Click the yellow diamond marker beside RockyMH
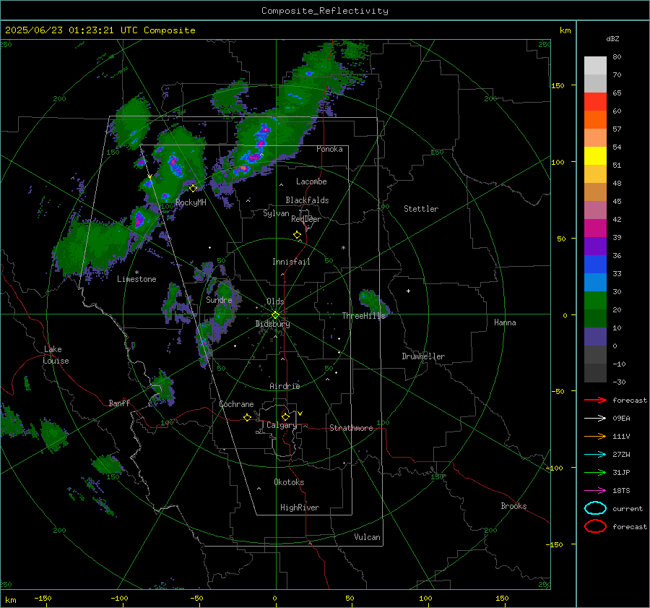Screen dimensions: 650x608 (x=193, y=189)
